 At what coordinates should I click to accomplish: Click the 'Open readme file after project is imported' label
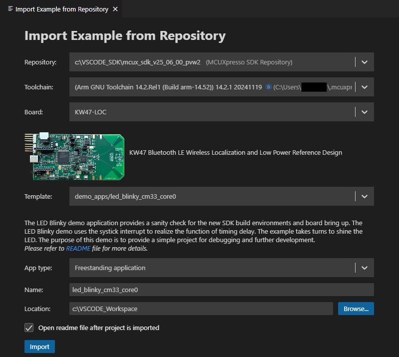[x=99, y=328]
